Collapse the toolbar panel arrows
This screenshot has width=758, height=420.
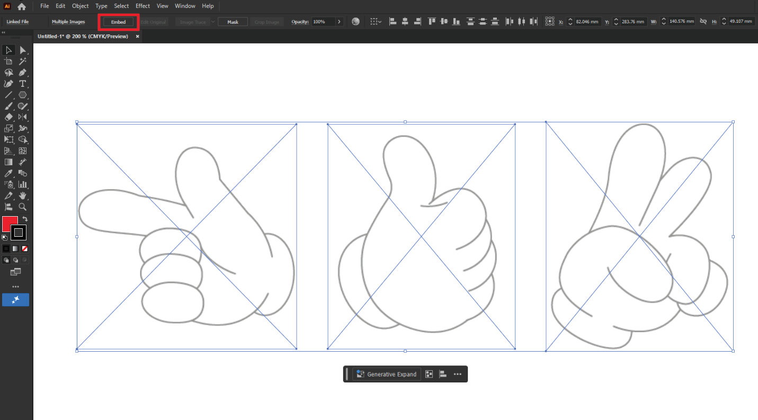pos(4,33)
